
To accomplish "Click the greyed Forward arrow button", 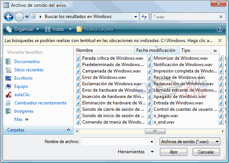I will [19, 17].
